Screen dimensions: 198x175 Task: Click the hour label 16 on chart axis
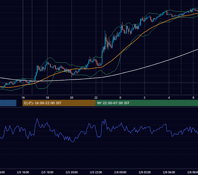23,98
